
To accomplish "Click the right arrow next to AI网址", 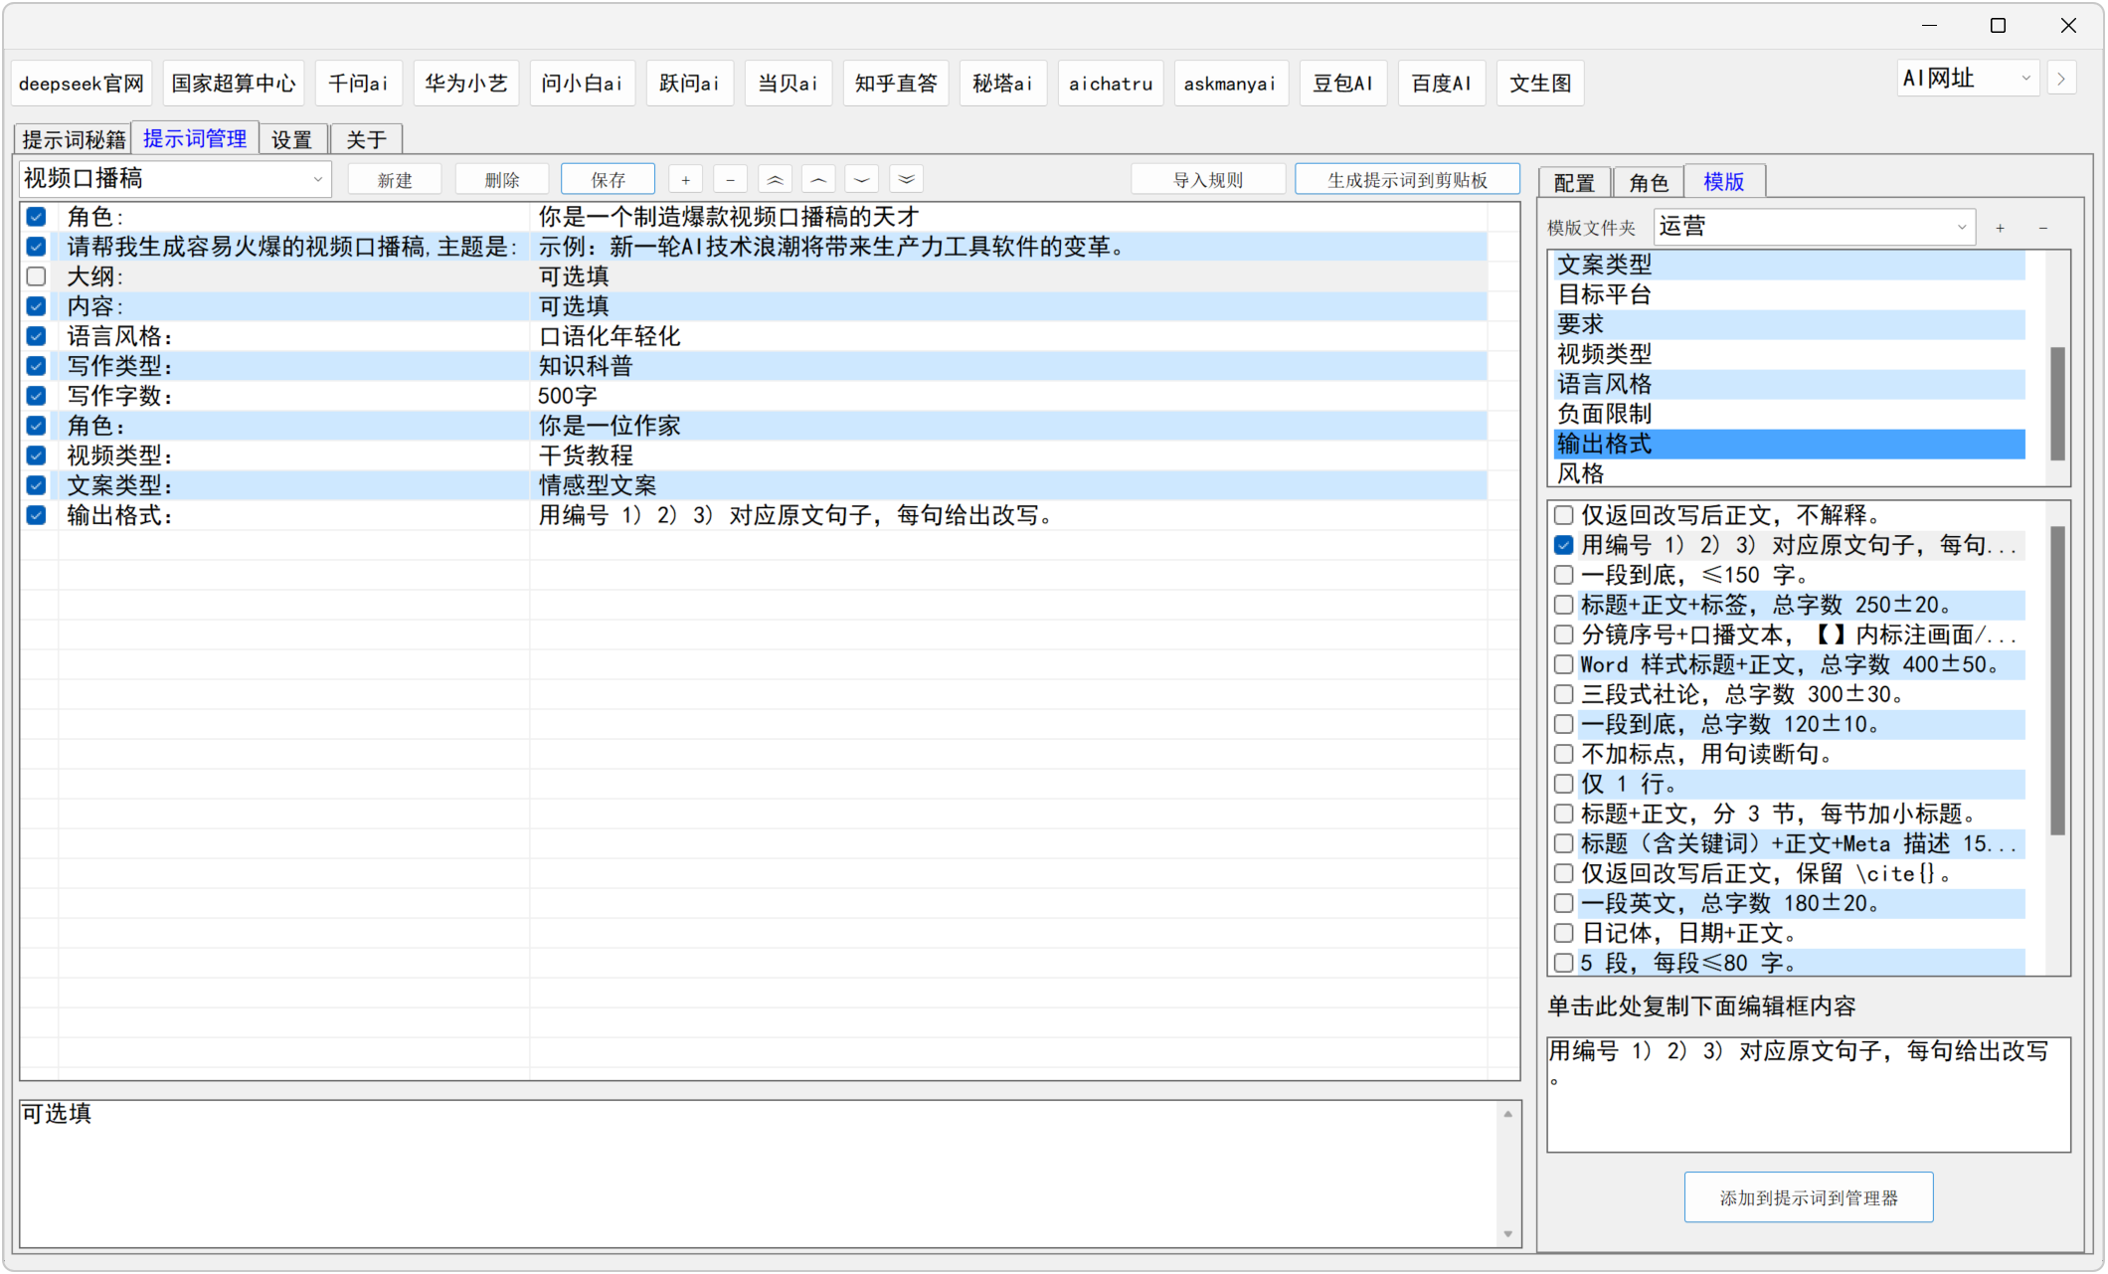I will point(2061,79).
